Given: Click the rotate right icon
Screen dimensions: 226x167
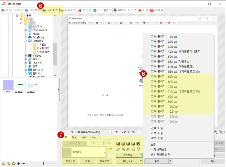Looking at the screenshot, I should (128, 150).
